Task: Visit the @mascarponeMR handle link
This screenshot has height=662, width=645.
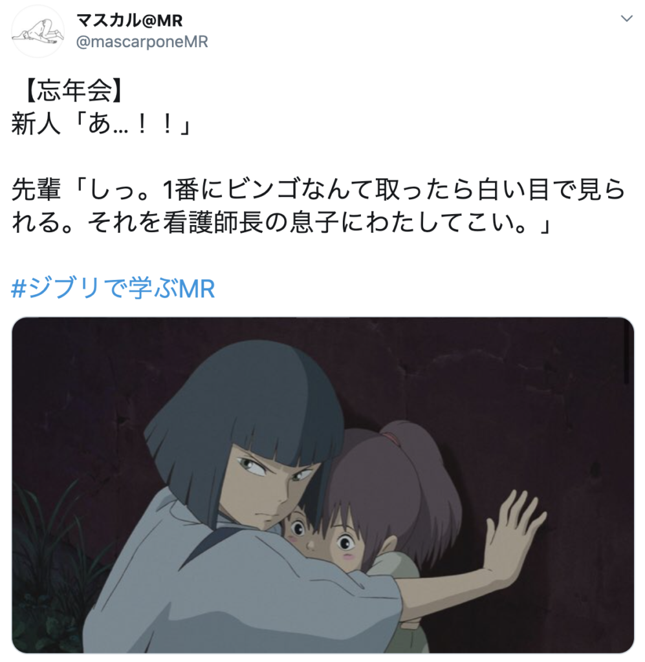Action: click(x=142, y=42)
